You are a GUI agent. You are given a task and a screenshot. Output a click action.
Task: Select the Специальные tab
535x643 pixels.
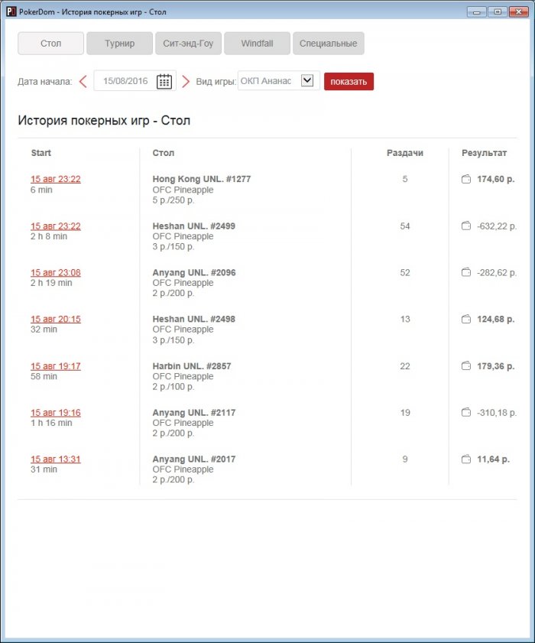[x=329, y=44]
